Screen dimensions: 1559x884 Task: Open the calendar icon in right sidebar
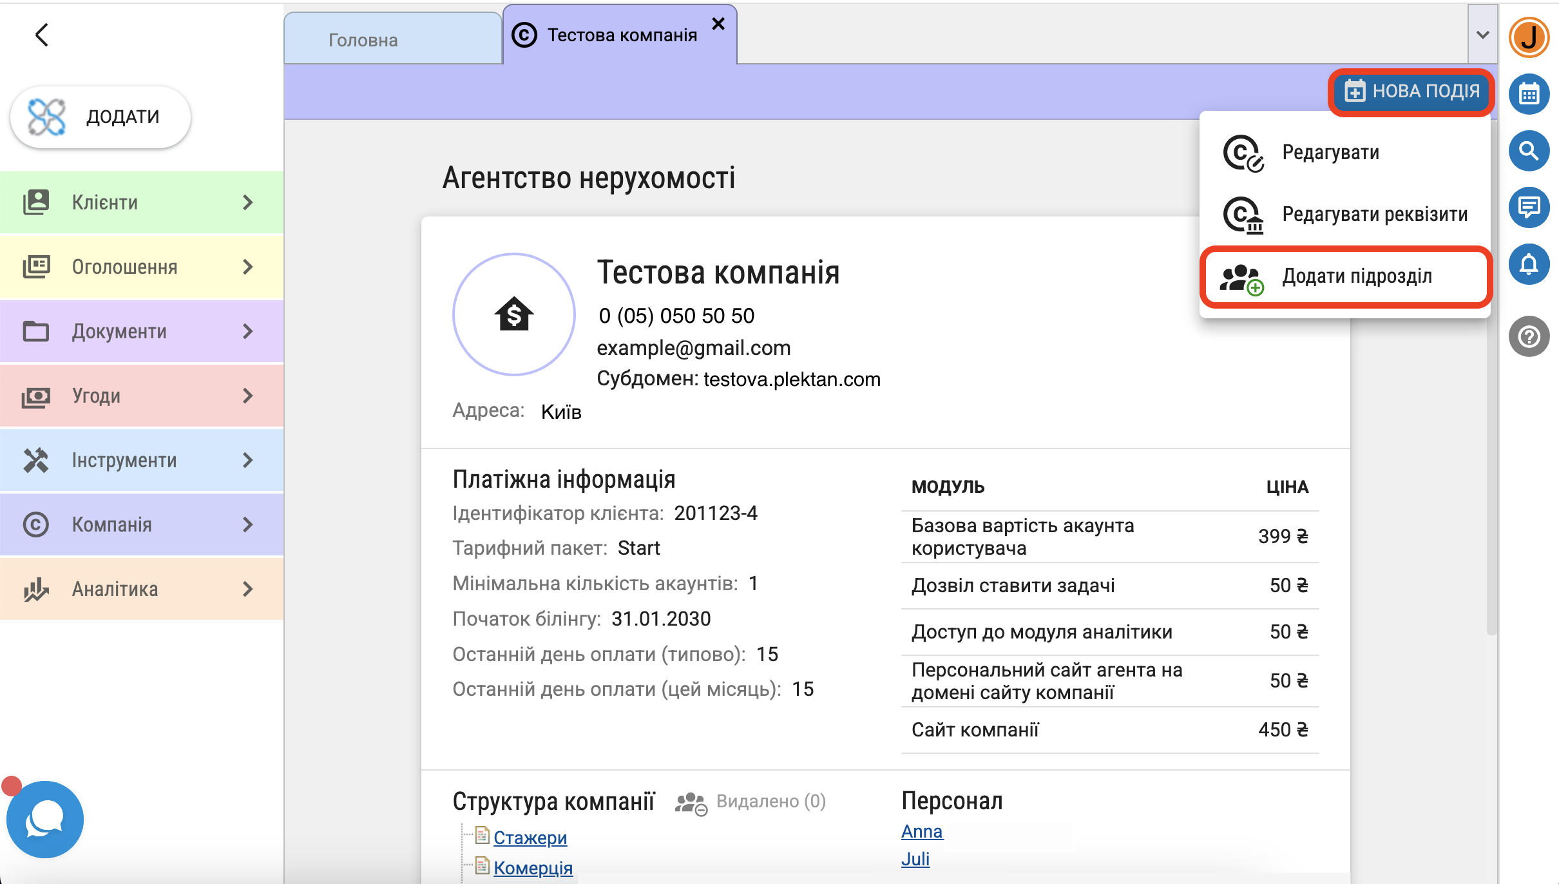[1529, 94]
